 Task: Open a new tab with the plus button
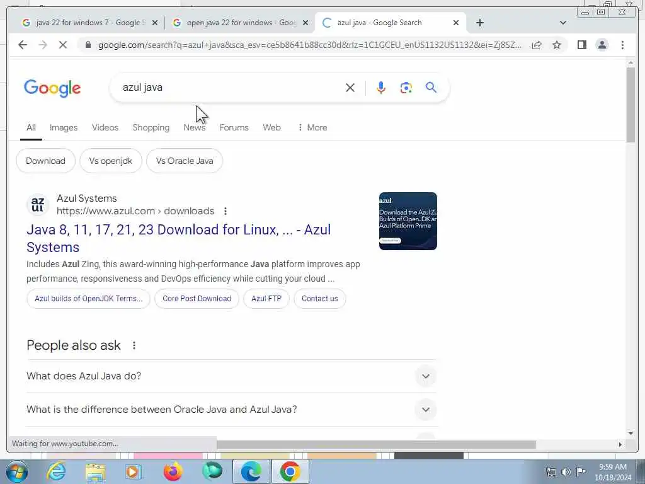[479, 23]
